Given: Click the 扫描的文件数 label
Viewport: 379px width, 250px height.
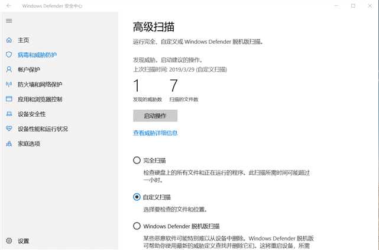Looking at the screenshot, I should pyautogui.click(x=184, y=100).
